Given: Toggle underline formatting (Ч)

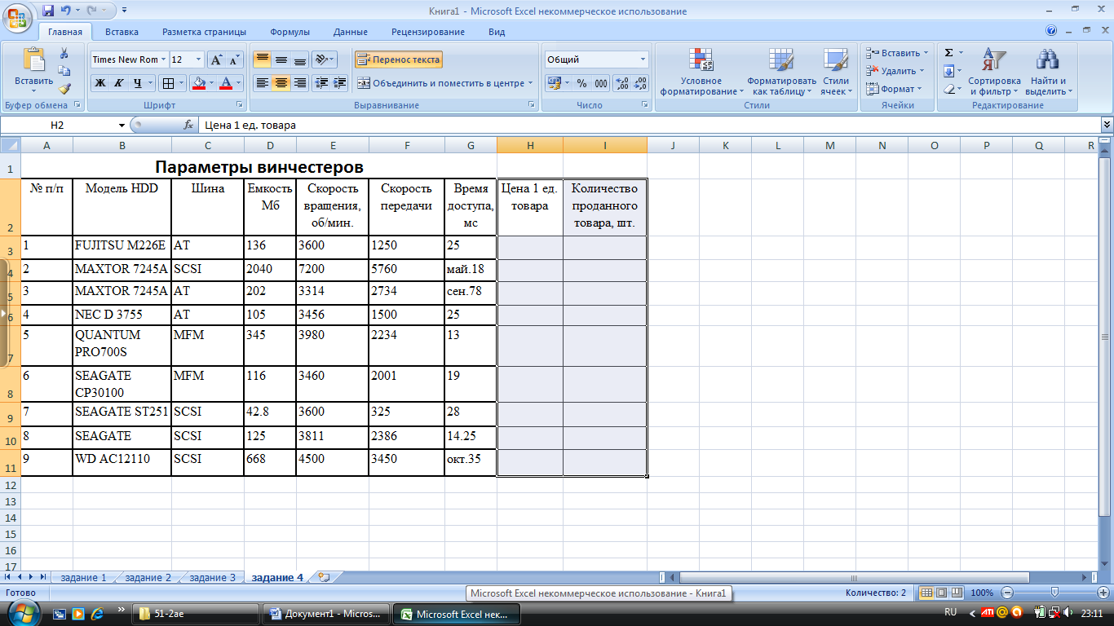Looking at the screenshot, I should (x=137, y=82).
